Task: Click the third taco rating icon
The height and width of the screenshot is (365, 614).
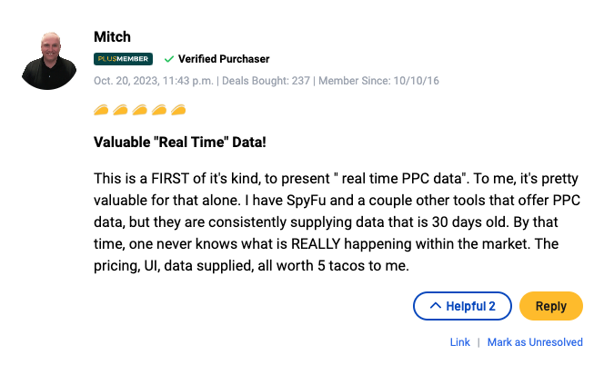Action: click(139, 110)
